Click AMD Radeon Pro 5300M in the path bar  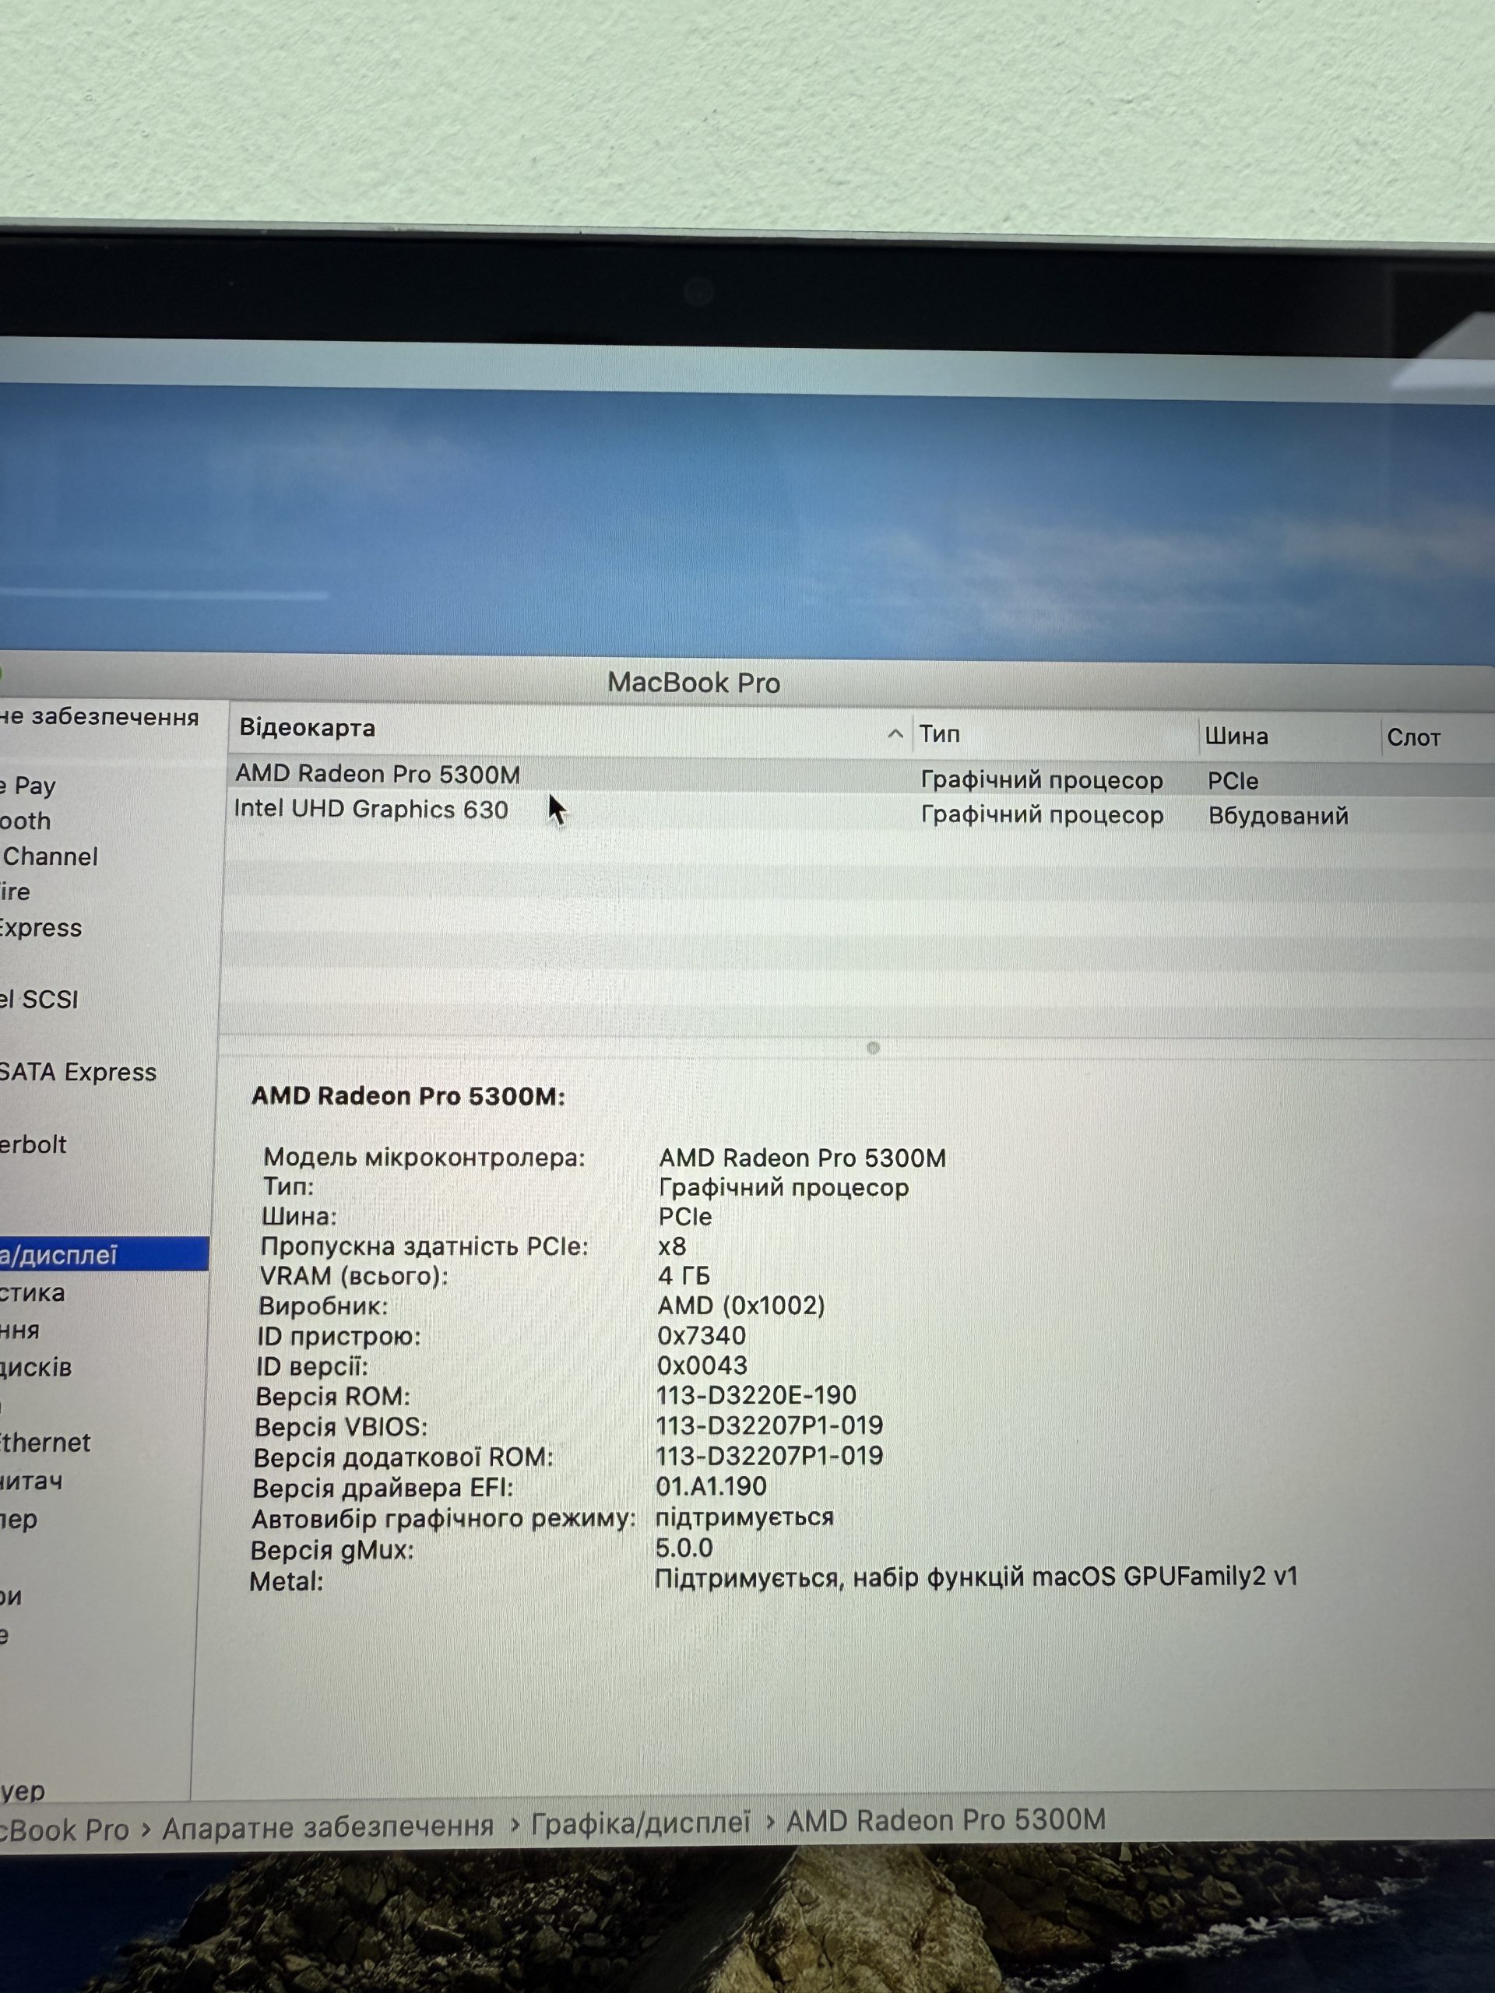click(945, 1820)
